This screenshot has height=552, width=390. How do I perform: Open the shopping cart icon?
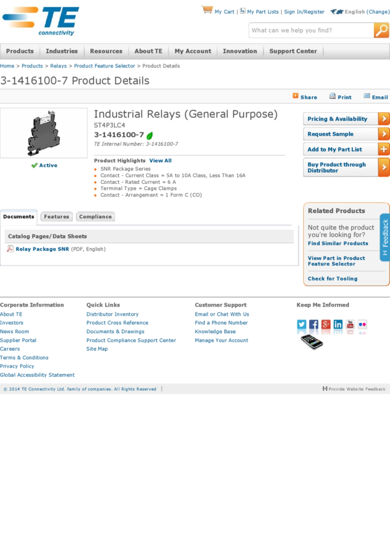pyautogui.click(x=207, y=10)
